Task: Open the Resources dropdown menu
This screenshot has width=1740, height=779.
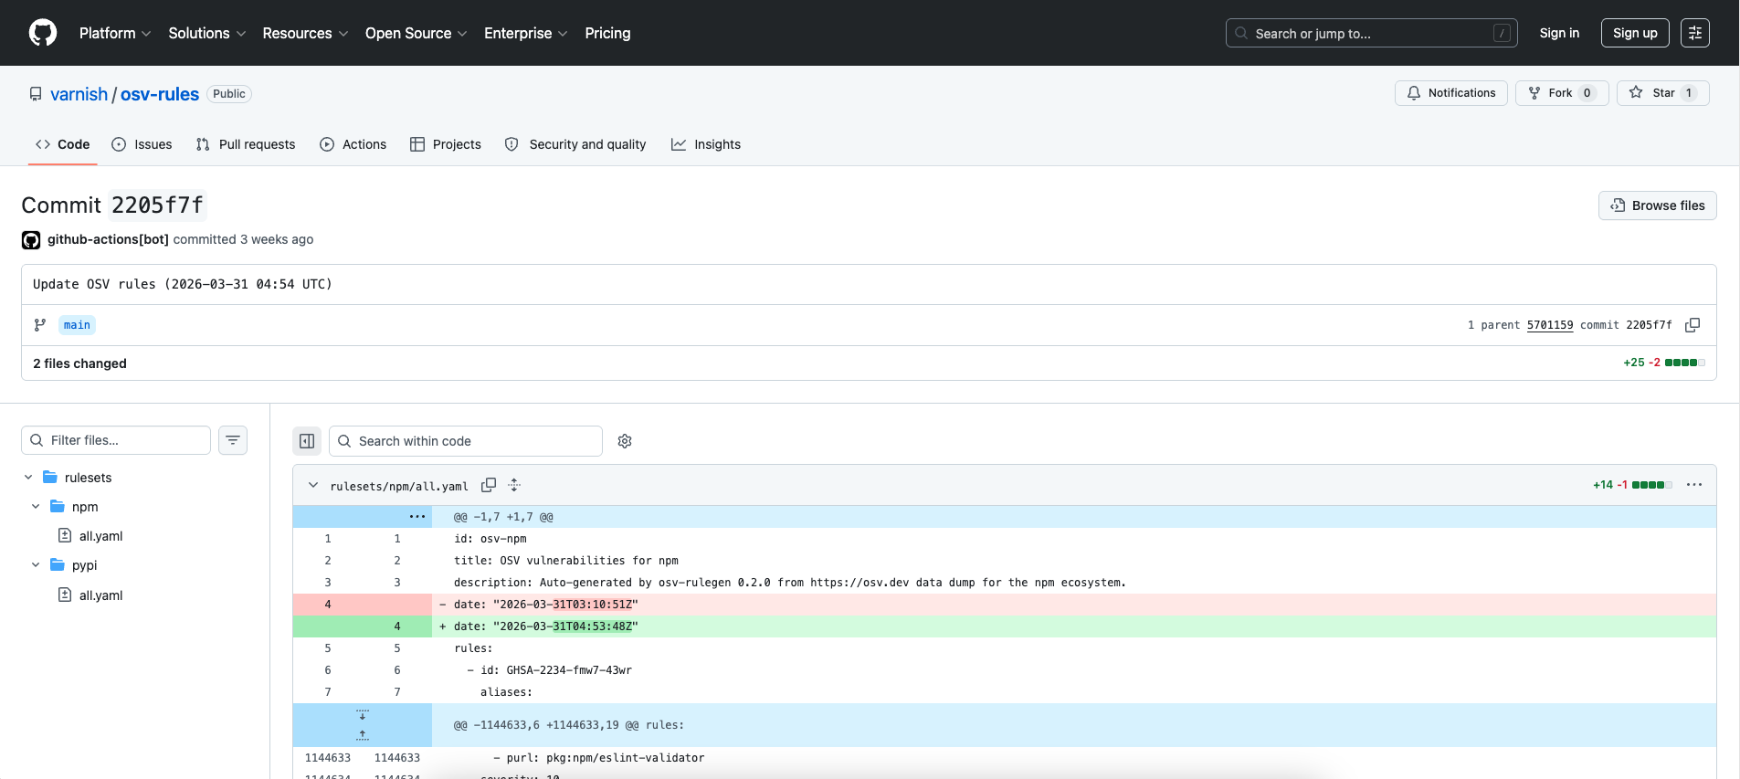Action: [305, 33]
